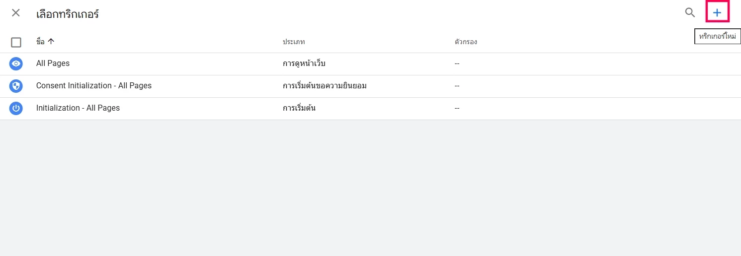The image size is (741, 256).
Task: Sort by the ชื่อ column header
Action: click(40, 42)
